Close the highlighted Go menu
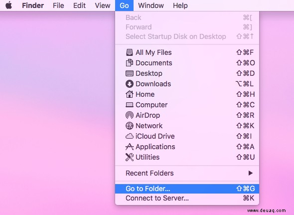This screenshot has height=215, width=294. 124,5
